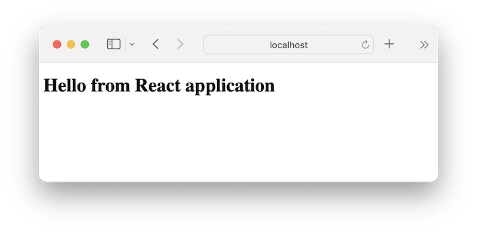The width and height of the screenshot is (477, 233).
Task: Enter full screen with the green button
Action: tap(85, 45)
